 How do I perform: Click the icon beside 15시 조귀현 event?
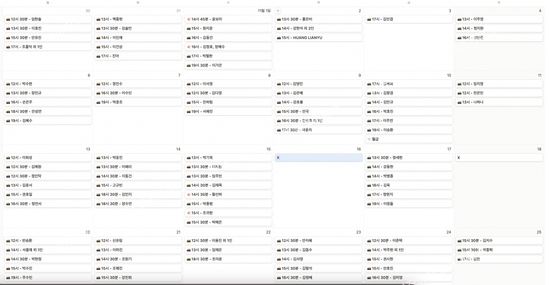[x=188, y=213]
